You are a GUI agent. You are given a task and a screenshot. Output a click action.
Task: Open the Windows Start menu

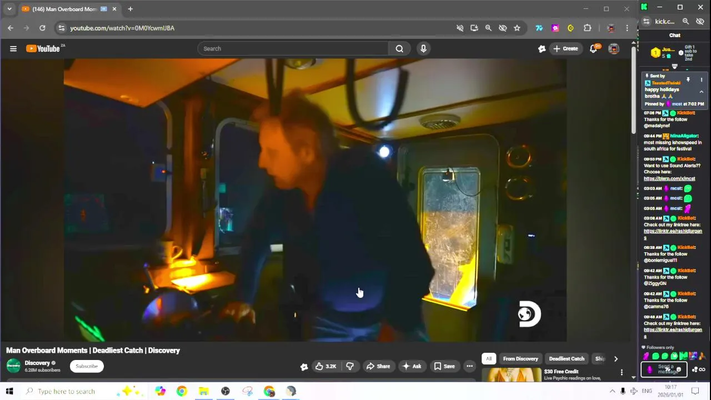pos(9,391)
